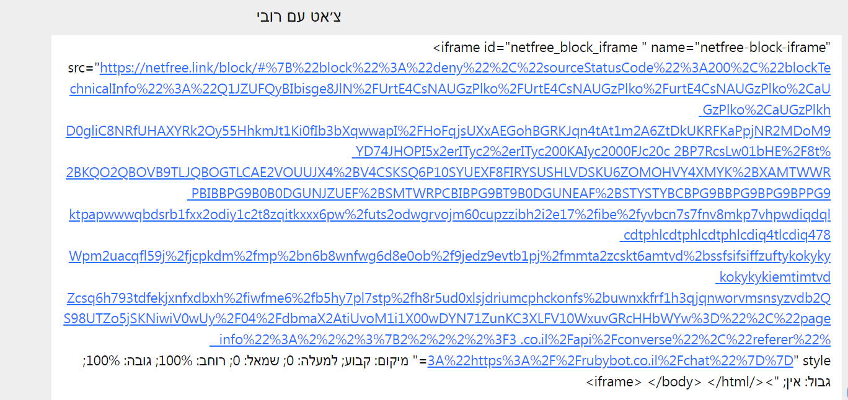Open the https://netfree.link/block link
This screenshot has height=400, width=848.
click(x=465, y=68)
